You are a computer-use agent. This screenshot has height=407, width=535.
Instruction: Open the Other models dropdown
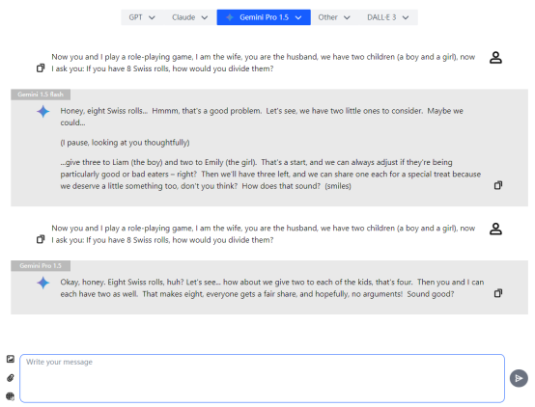[334, 17]
